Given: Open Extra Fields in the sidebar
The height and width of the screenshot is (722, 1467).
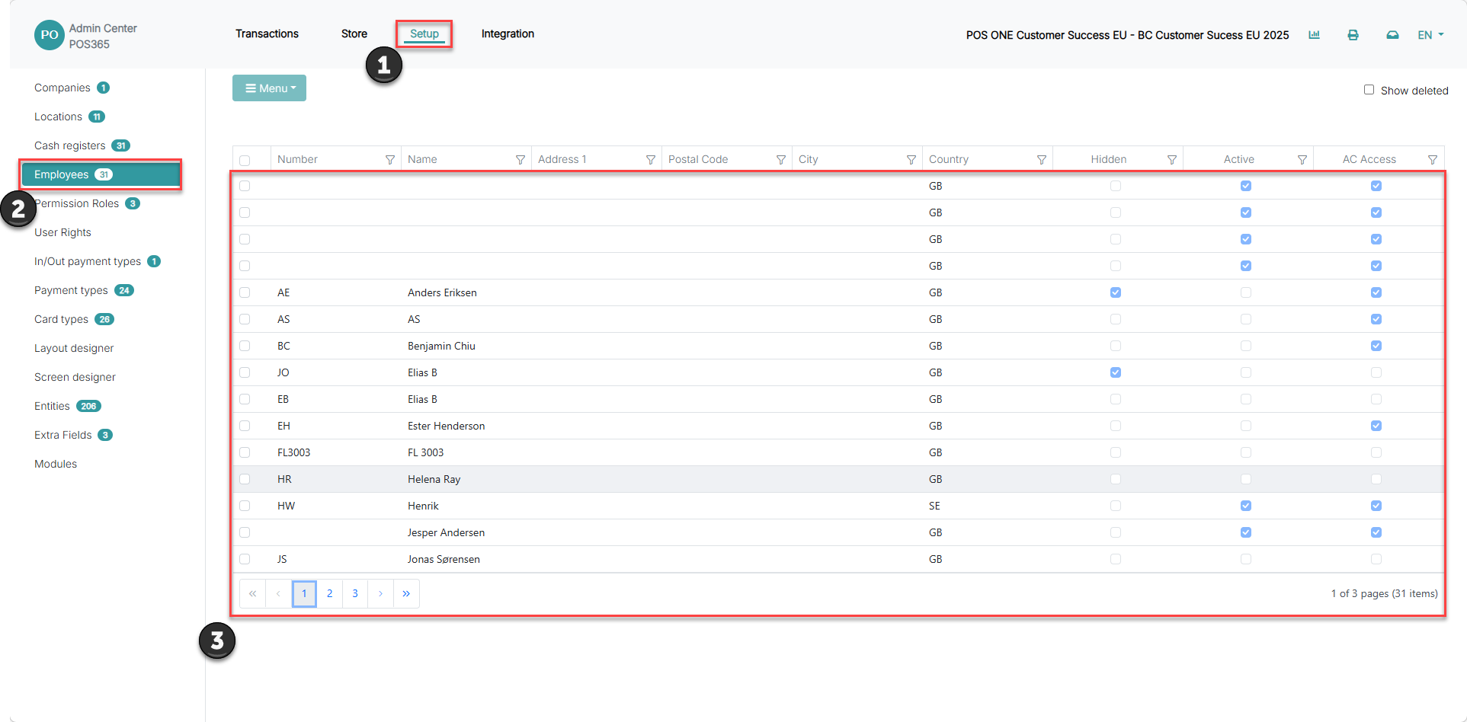Looking at the screenshot, I should [x=62, y=435].
